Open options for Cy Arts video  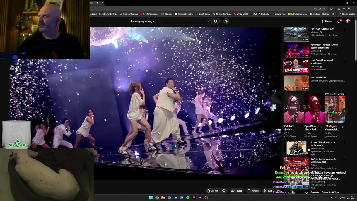point(344,159)
